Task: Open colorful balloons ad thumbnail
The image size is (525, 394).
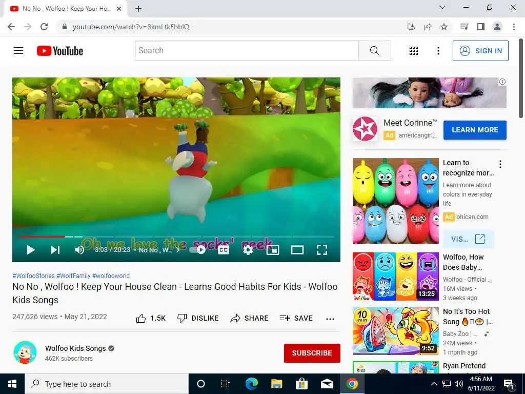Action: coord(395,201)
